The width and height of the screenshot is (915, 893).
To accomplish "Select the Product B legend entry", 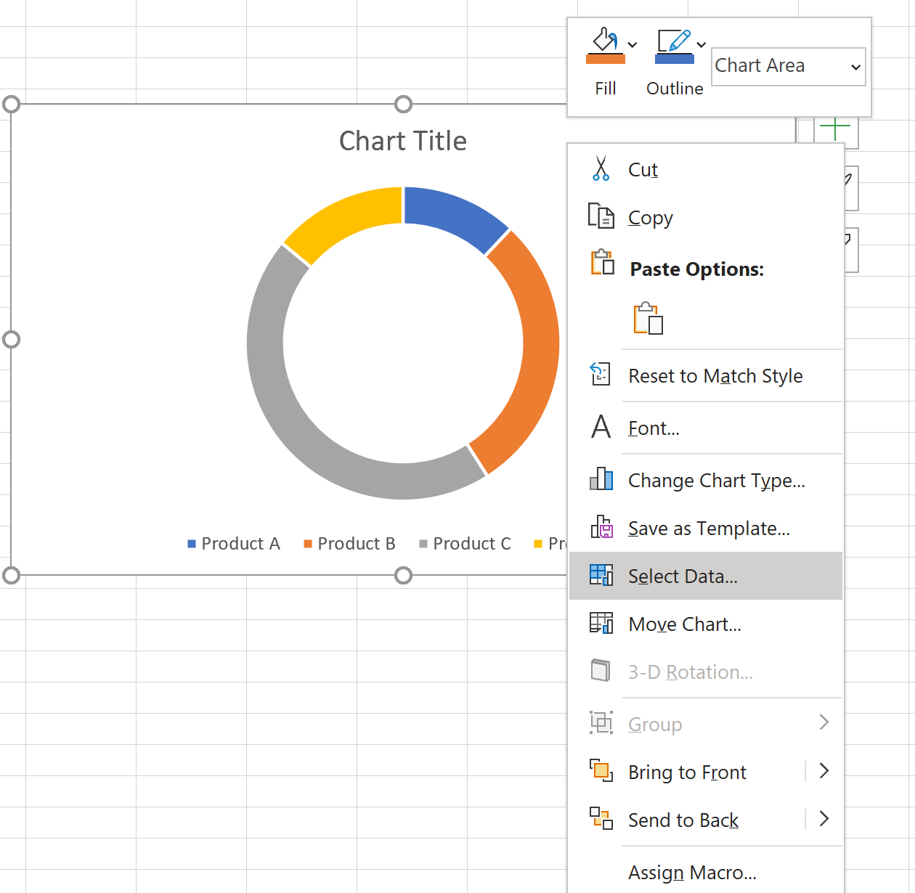I will 349,544.
